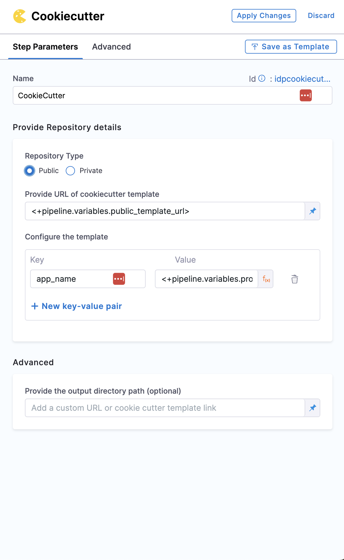Select the Private repository type
344x560 pixels.
coord(70,171)
